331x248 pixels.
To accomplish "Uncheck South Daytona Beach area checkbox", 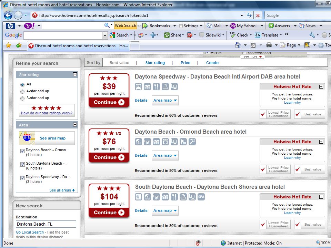I will point(22,165).
